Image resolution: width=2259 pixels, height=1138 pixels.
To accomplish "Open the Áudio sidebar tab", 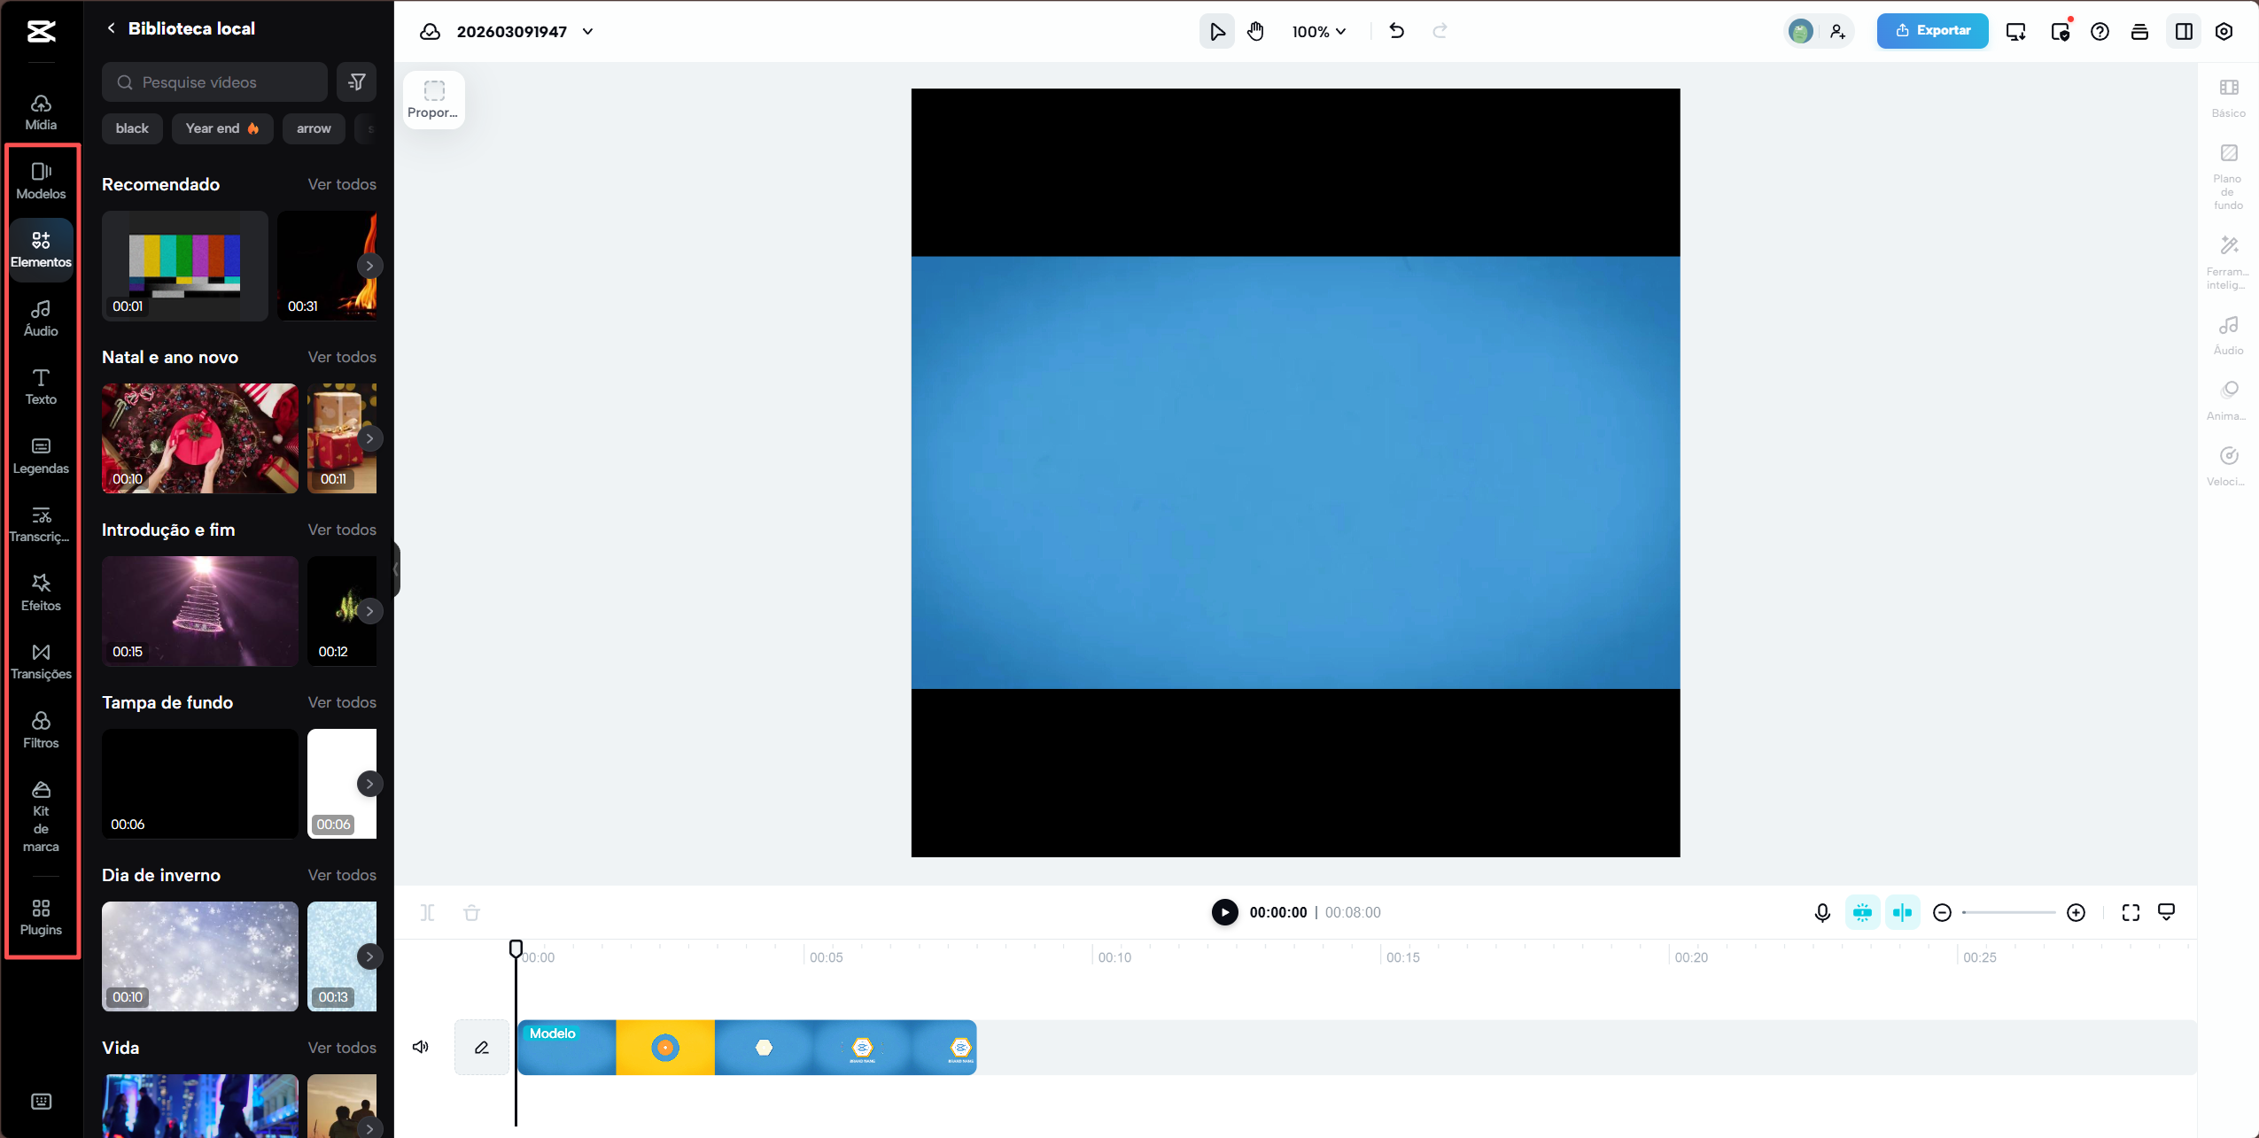I will (41, 317).
